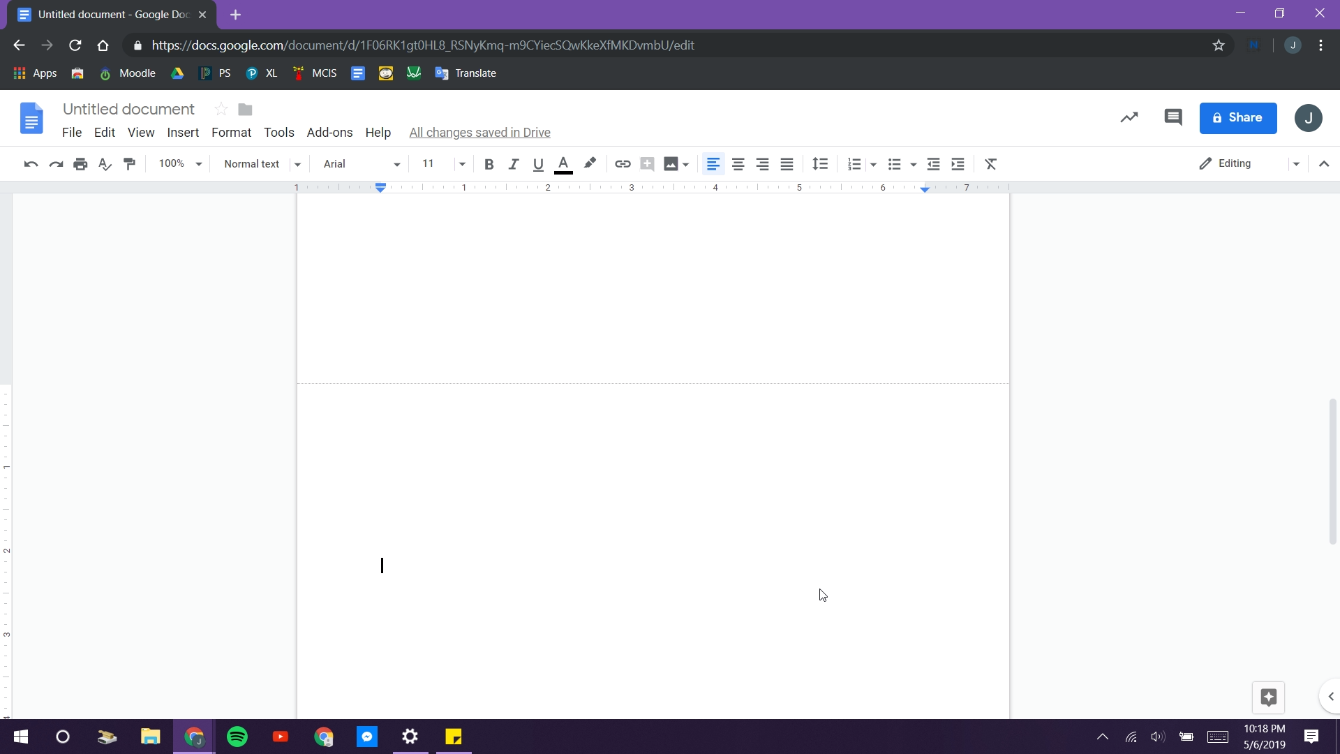This screenshot has width=1340, height=754.
Task: Click the Insert link icon
Action: click(x=623, y=164)
